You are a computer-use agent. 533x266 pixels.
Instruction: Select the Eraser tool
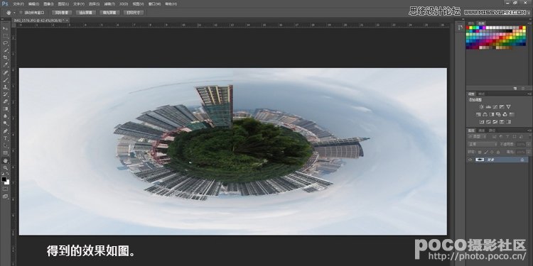coord(5,101)
